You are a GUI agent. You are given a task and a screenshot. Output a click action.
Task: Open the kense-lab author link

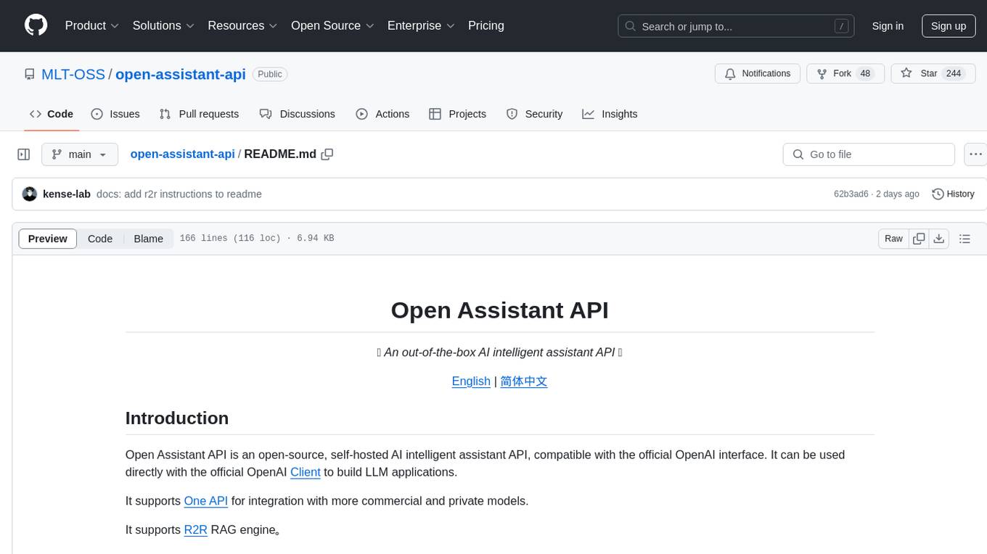point(67,194)
